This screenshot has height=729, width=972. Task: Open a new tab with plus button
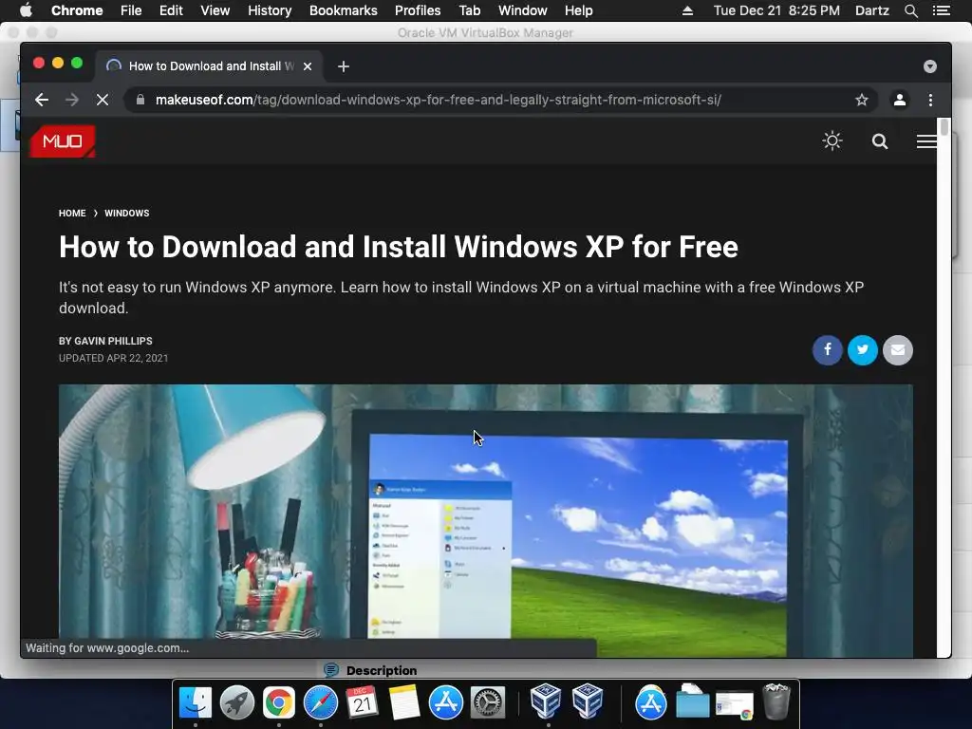point(344,66)
